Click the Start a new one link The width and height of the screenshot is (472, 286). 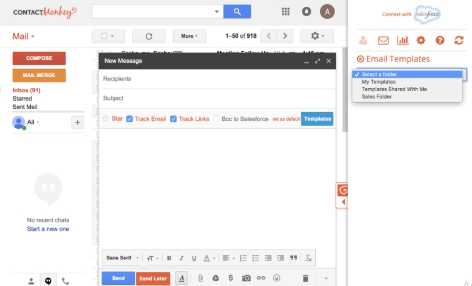click(x=48, y=229)
